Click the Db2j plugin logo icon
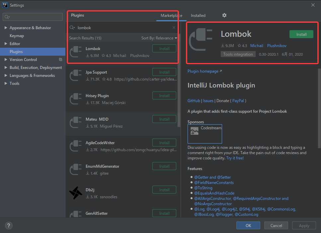 pyautogui.click(x=75, y=193)
